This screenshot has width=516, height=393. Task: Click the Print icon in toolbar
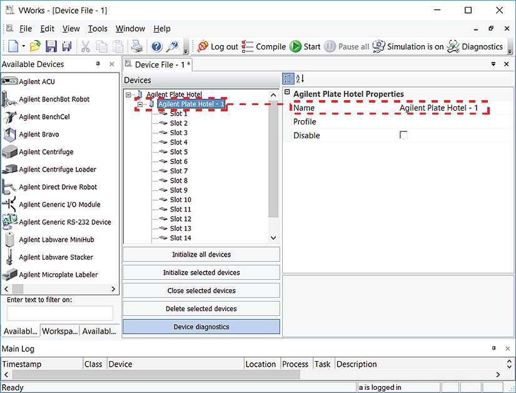136,47
